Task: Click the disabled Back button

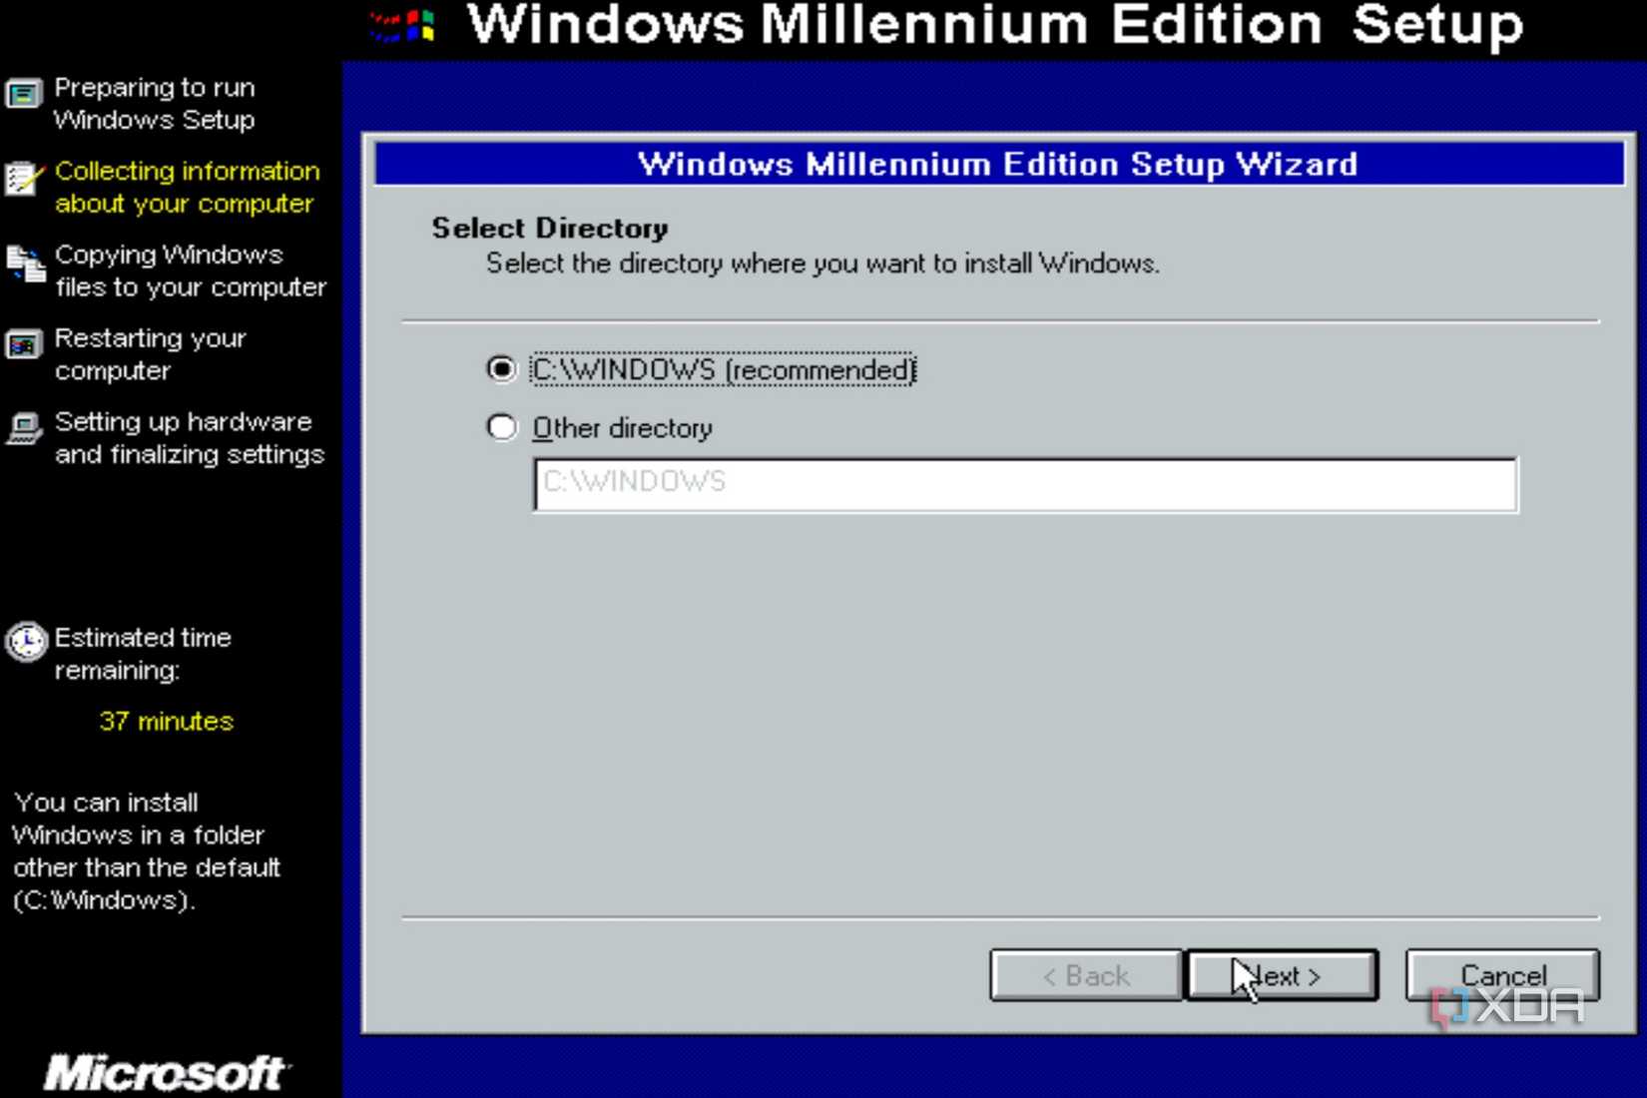Action: pos(1085,975)
